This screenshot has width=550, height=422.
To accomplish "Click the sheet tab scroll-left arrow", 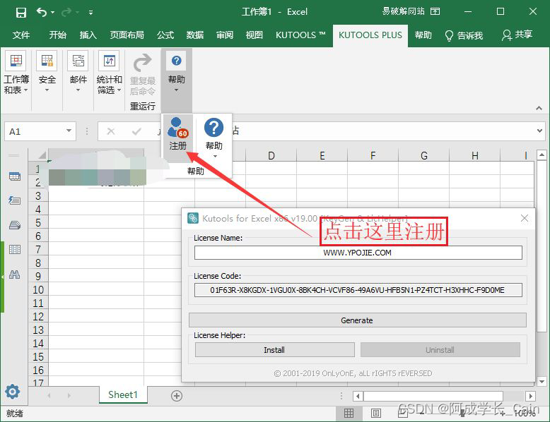I will [49, 395].
